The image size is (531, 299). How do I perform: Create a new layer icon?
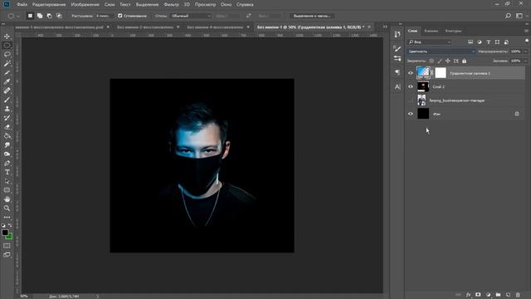click(508, 295)
